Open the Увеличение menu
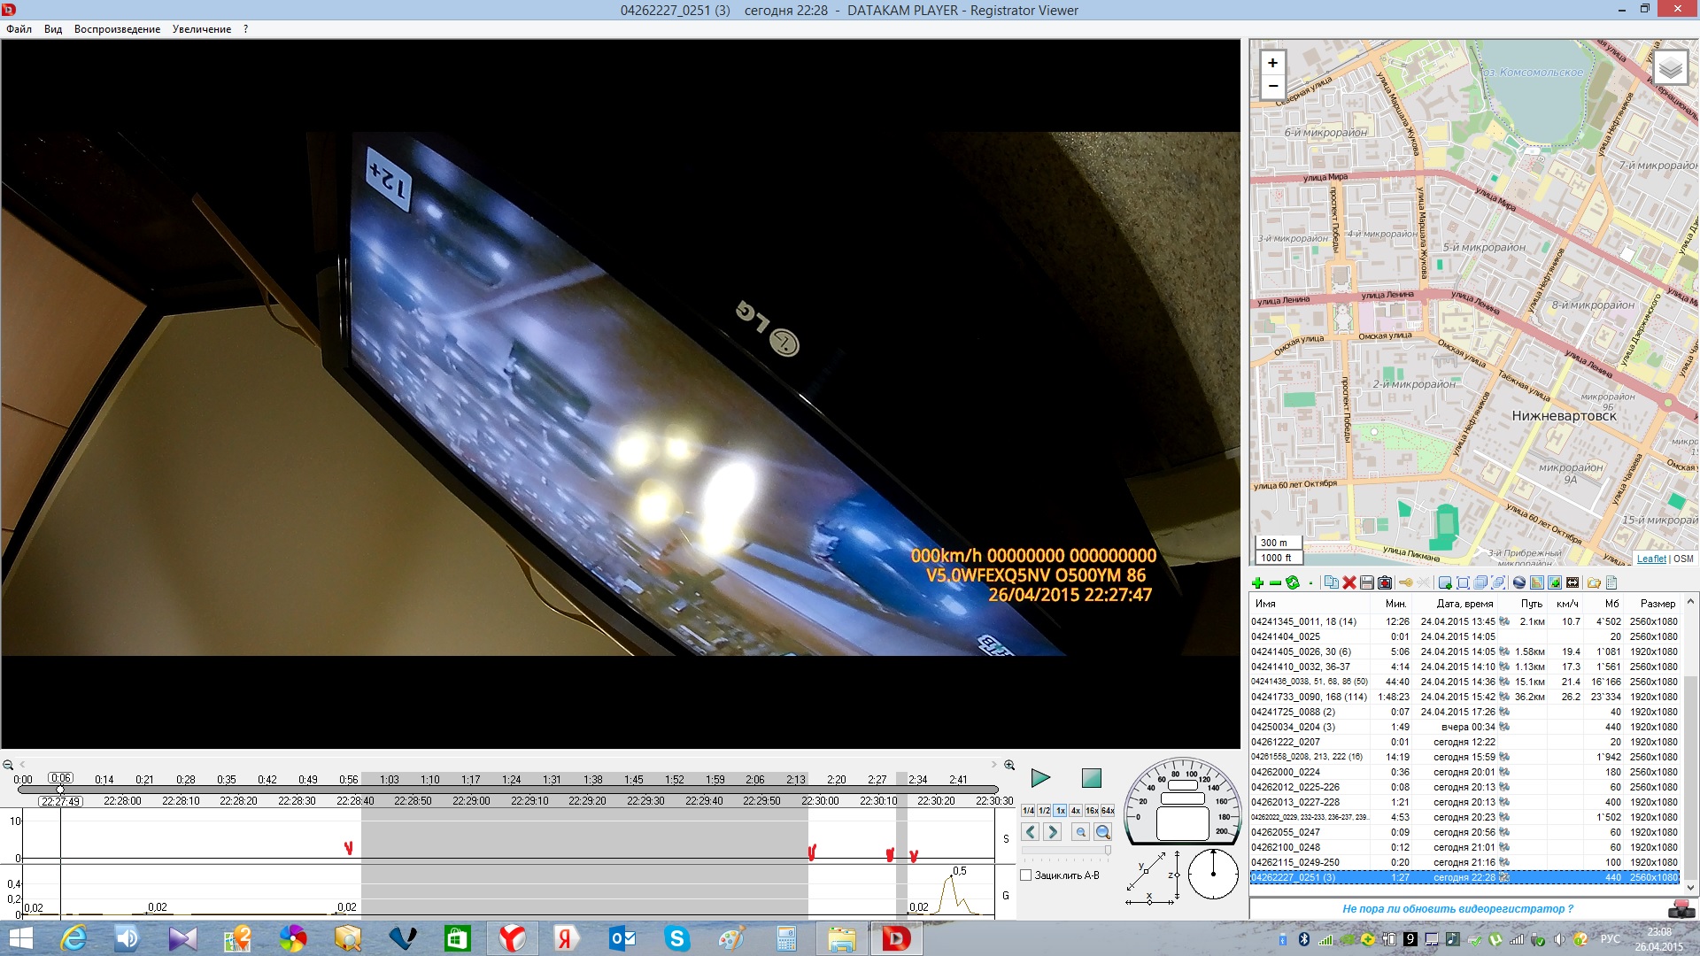This screenshot has height=956, width=1700. pos(202,29)
